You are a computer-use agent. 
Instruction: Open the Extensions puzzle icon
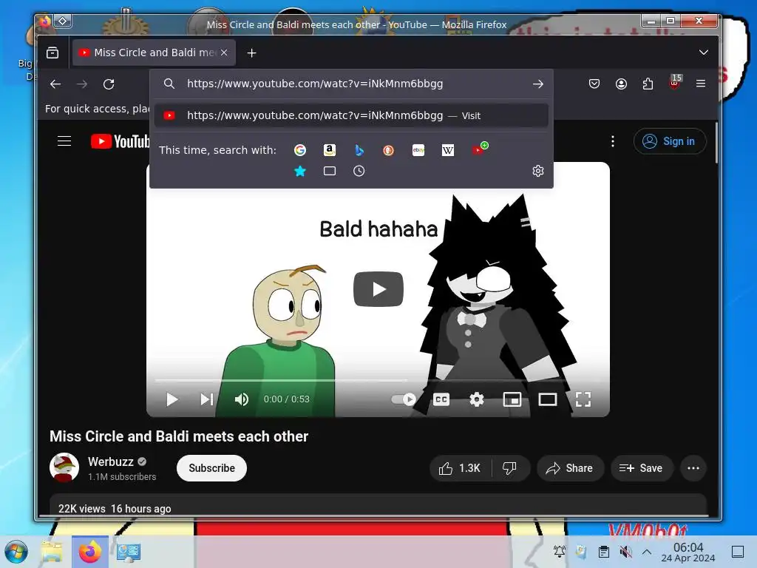(x=648, y=84)
